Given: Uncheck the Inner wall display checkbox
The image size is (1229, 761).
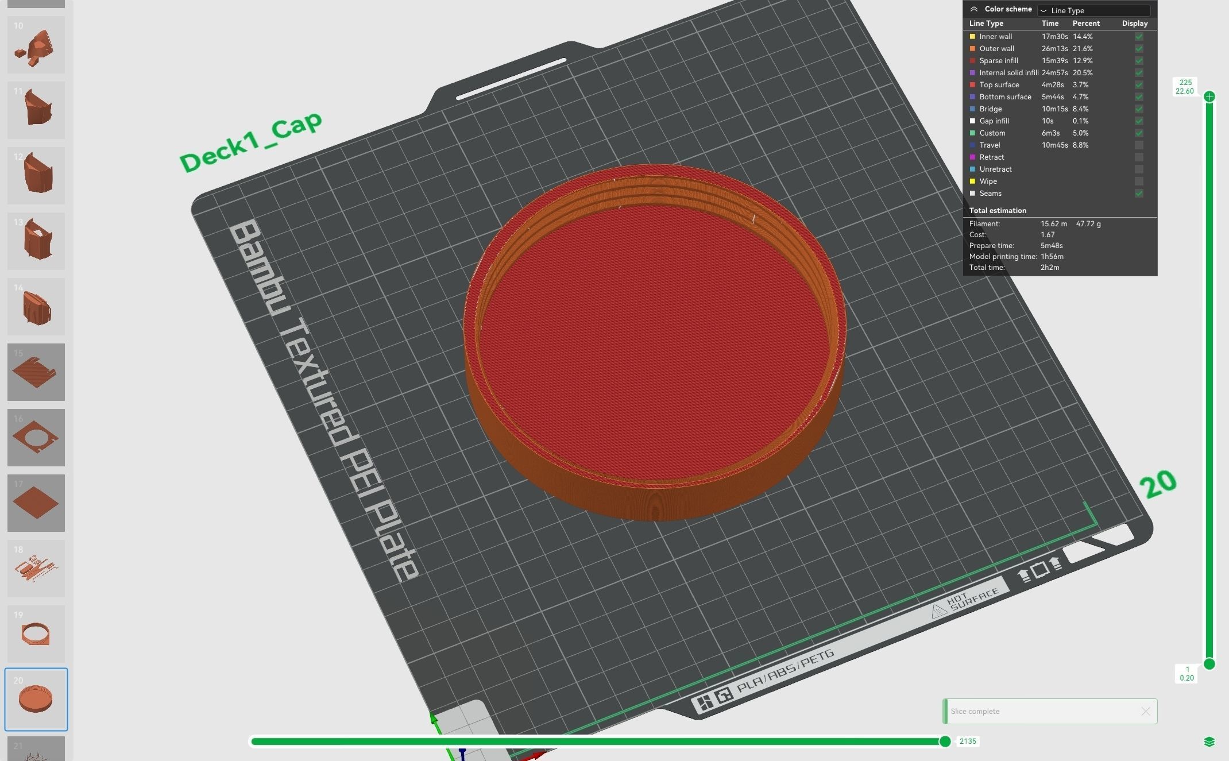Looking at the screenshot, I should click(x=1139, y=37).
